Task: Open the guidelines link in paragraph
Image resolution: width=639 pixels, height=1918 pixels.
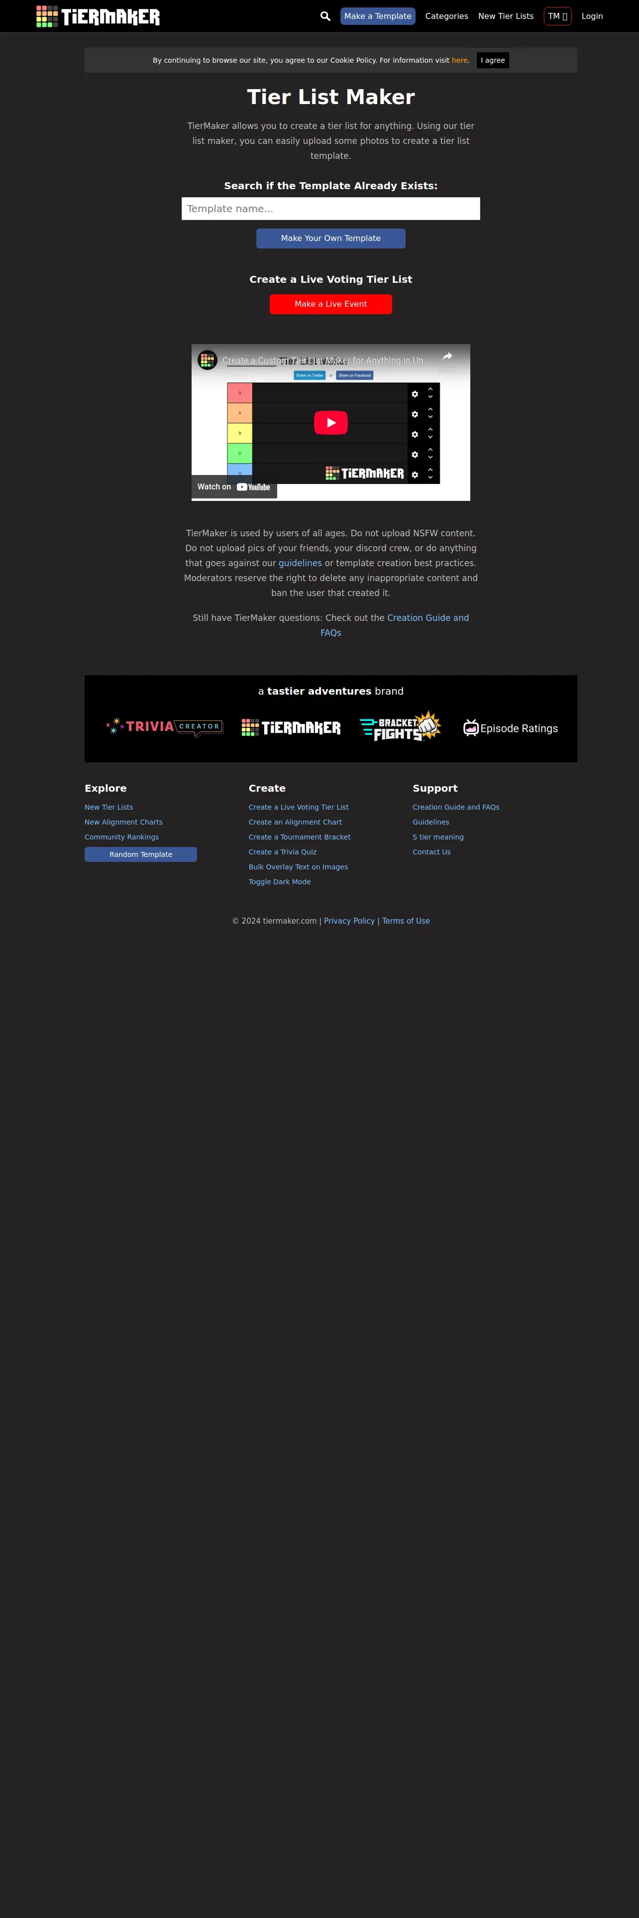Action: [301, 563]
